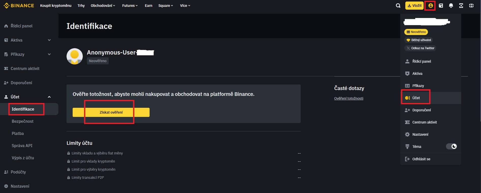
Task: Open Koupit kryptoměnu in top navigation
Action: [x=56, y=6]
